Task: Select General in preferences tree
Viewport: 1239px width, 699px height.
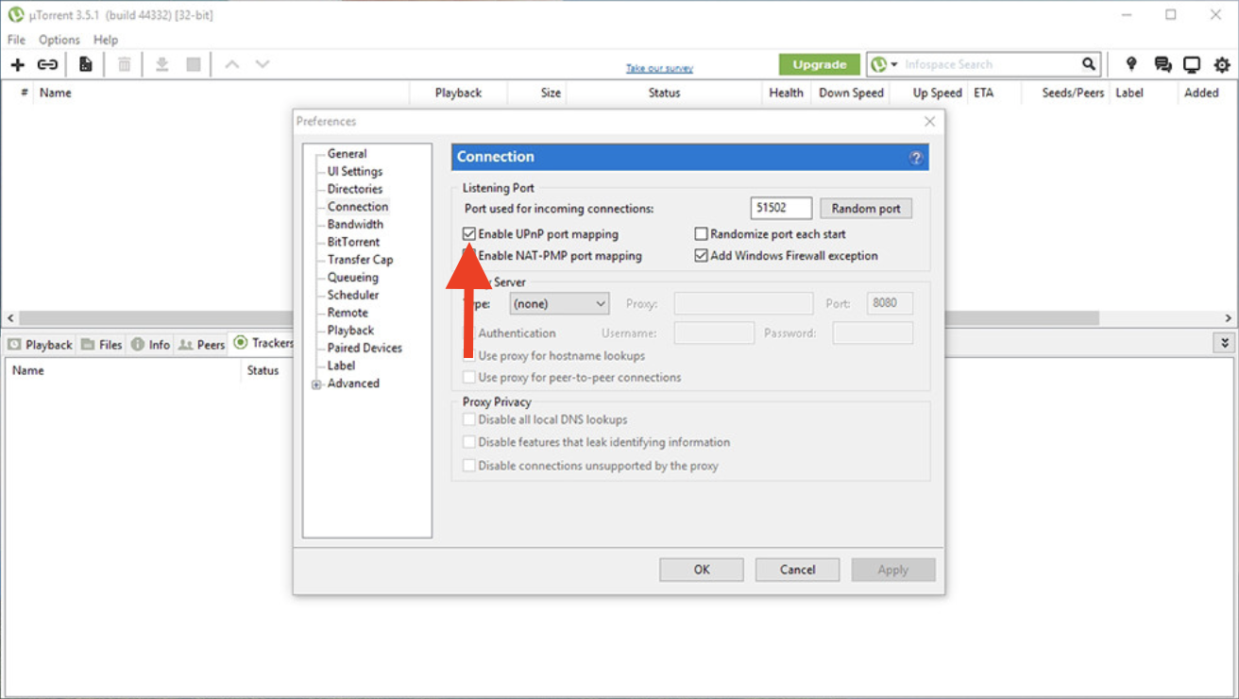Action: pyautogui.click(x=347, y=153)
